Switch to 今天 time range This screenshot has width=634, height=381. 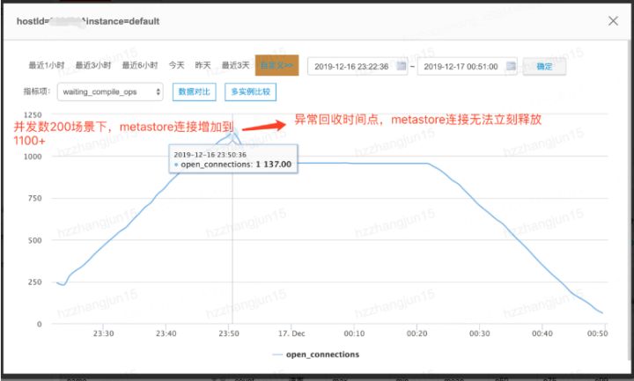(x=177, y=66)
